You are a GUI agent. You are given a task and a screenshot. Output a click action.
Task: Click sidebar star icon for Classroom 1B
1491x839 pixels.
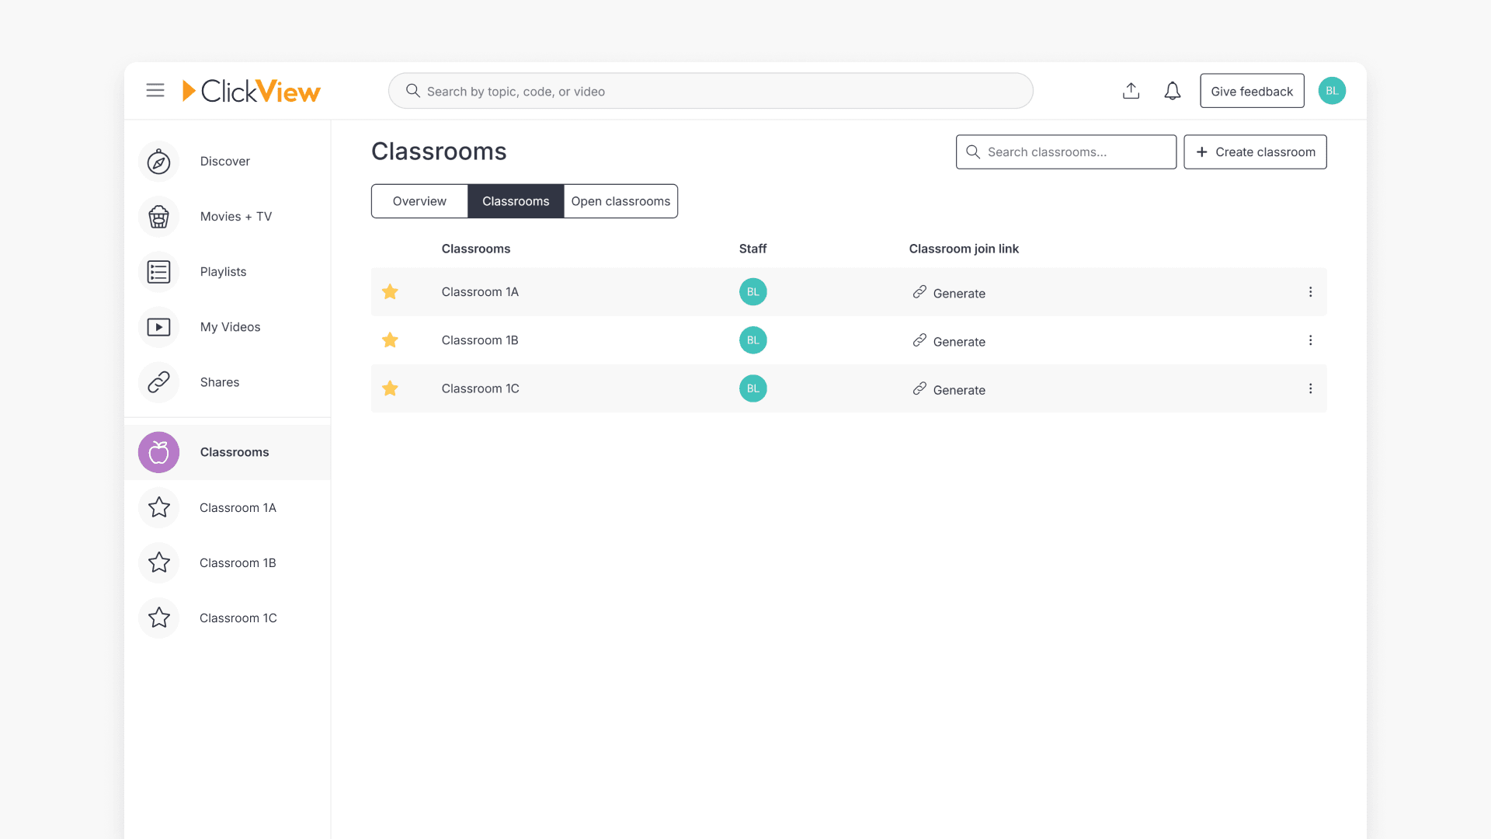click(x=158, y=562)
